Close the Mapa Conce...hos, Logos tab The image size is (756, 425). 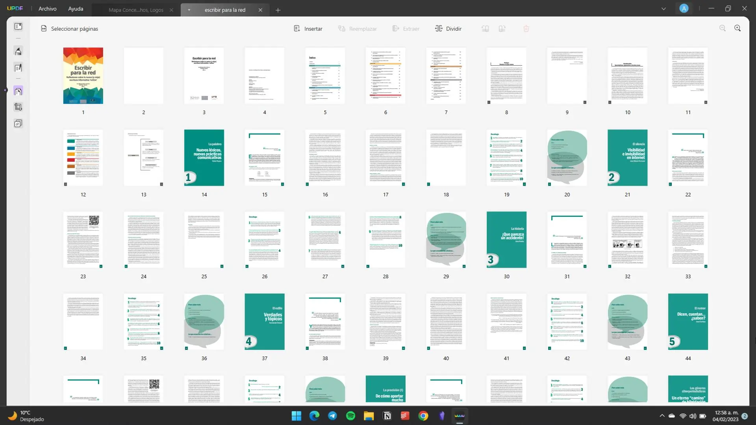pyautogui.click(x=171, y=10)
